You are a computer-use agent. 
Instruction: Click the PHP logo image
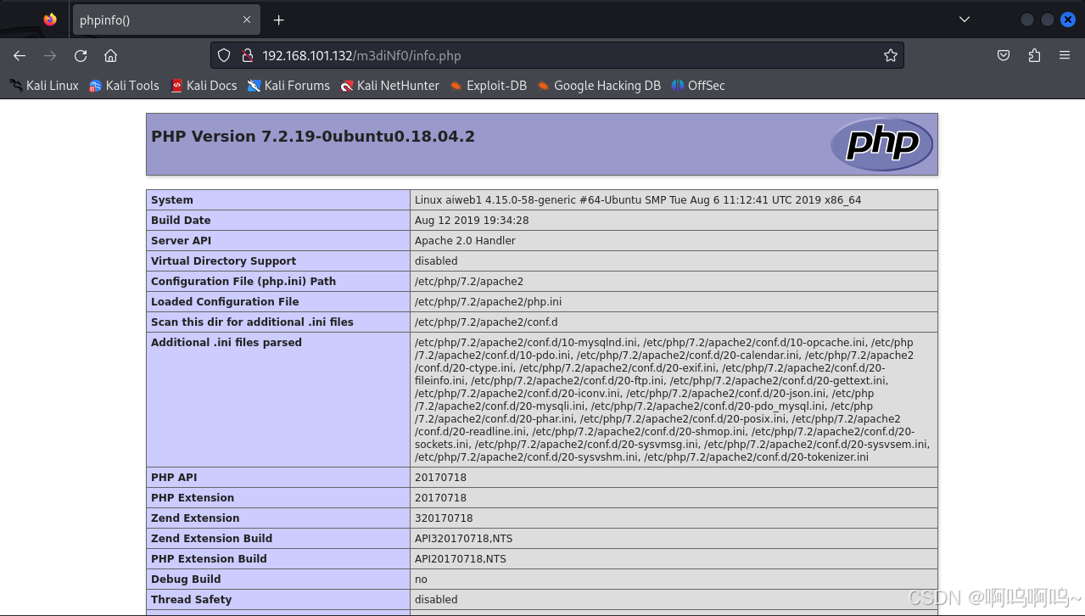coord(881,143)
